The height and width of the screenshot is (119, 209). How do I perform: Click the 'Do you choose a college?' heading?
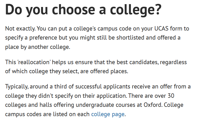click(x=83, y=10)
